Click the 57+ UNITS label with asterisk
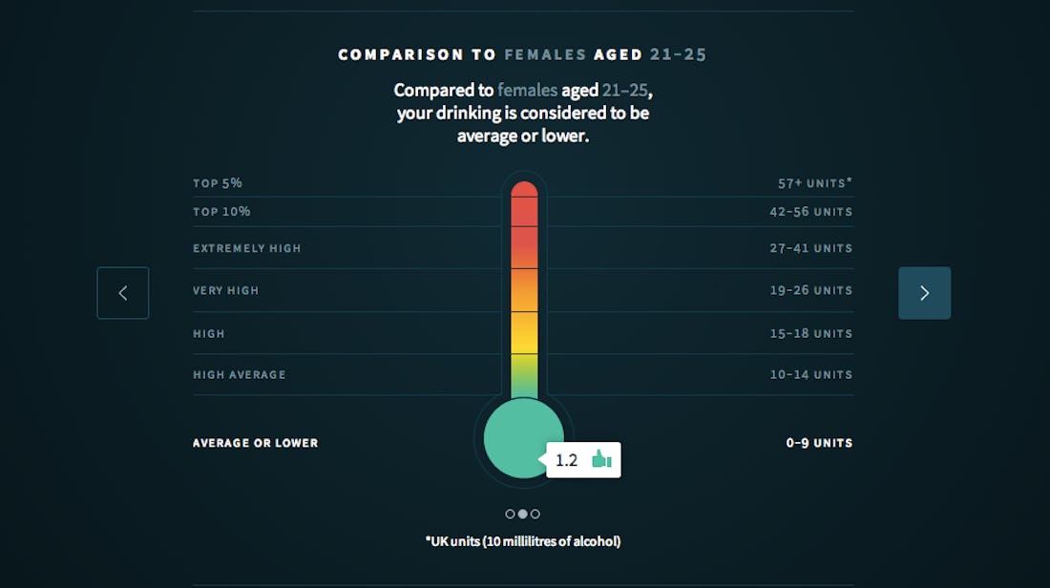The height and width of the screenshot is (588, 1050). point(816,182)
